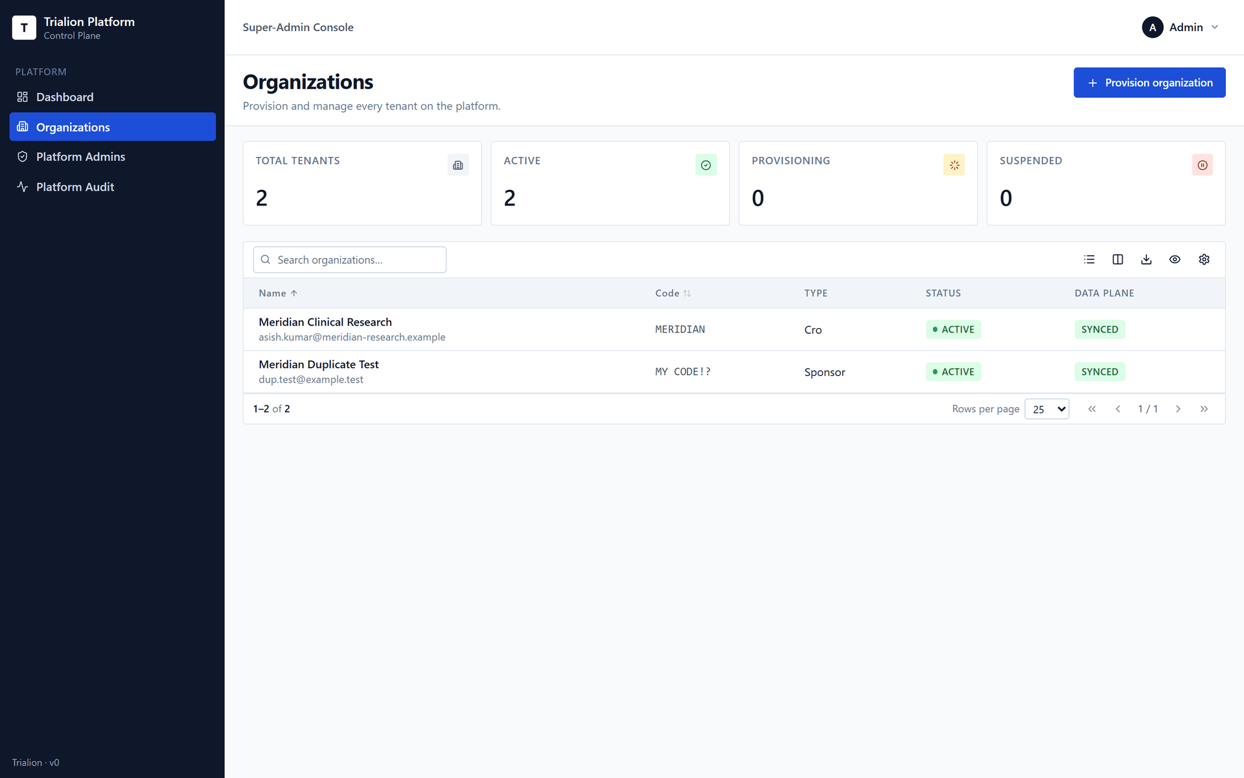This screenshot has height=778, width=1244.
Task: Click the magnifier icon in search box
Action: (266, 259)
